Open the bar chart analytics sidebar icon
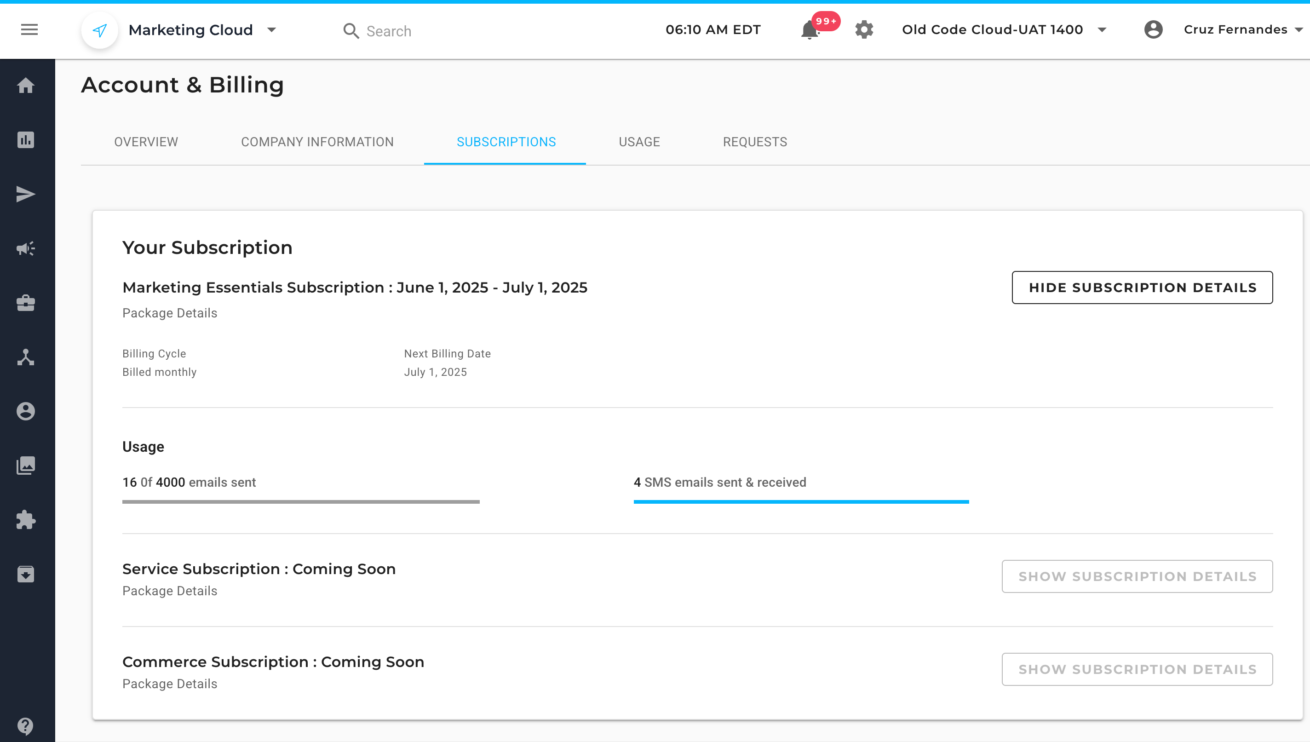1310x742 pixels. 25,140
